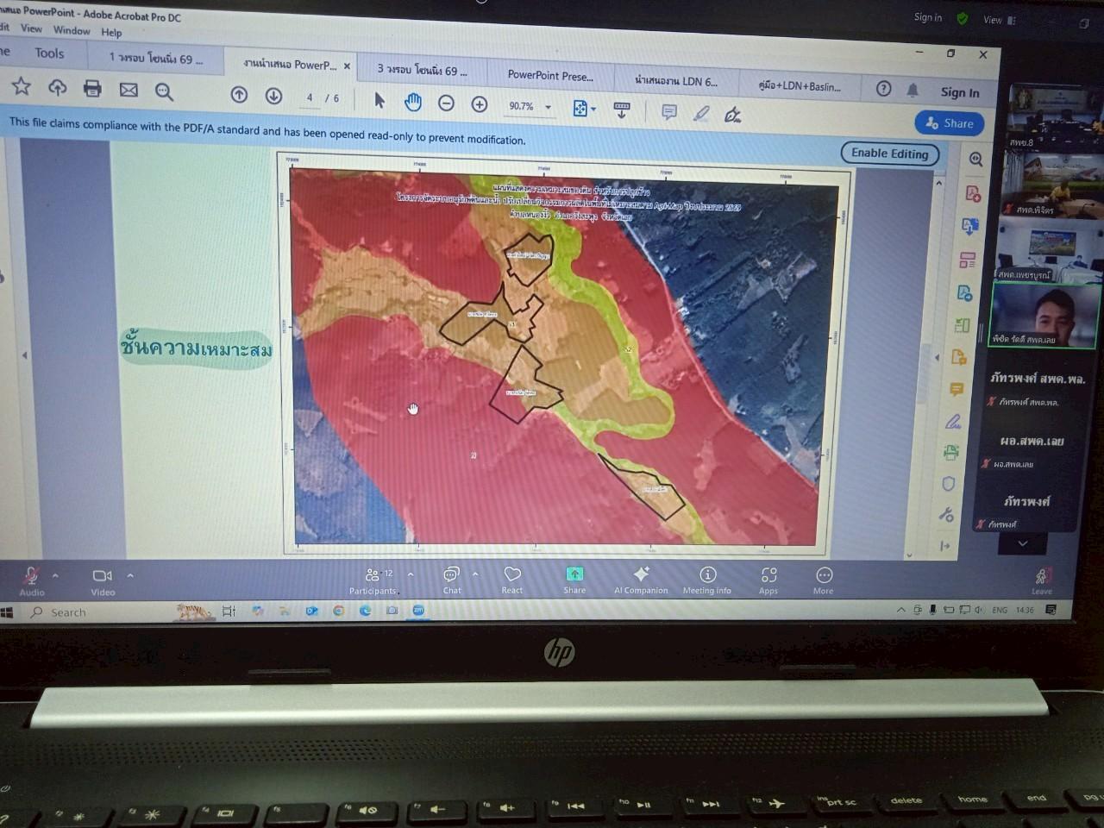The image size is (1104, 828).
Task: Click the email envelope icon
Action: tap(129, 90)
